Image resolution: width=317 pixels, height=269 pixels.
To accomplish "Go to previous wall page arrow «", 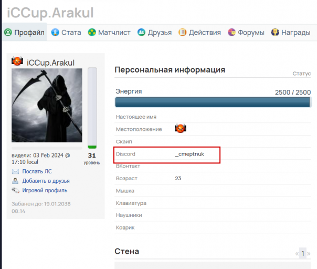I will click(x=297, y=253).
